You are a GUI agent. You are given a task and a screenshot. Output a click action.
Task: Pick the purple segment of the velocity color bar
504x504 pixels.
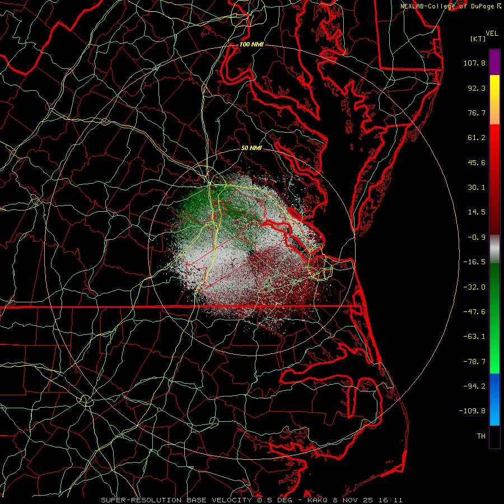[x=494, y=62]
